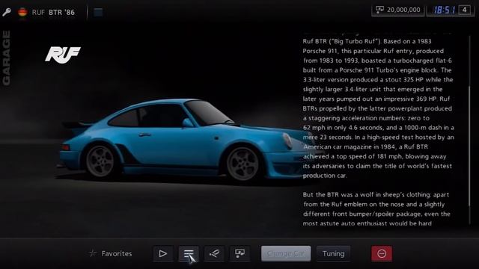
Task: Start driving with the play arrow button
Action: 163,253
